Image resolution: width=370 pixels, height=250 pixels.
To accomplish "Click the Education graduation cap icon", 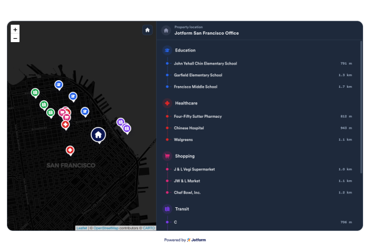I will pyautogui.click(x=167, y=50).
